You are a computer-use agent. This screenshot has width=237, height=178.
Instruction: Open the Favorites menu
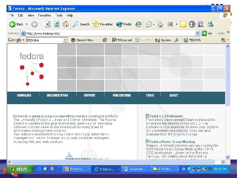tap(44, 15)
